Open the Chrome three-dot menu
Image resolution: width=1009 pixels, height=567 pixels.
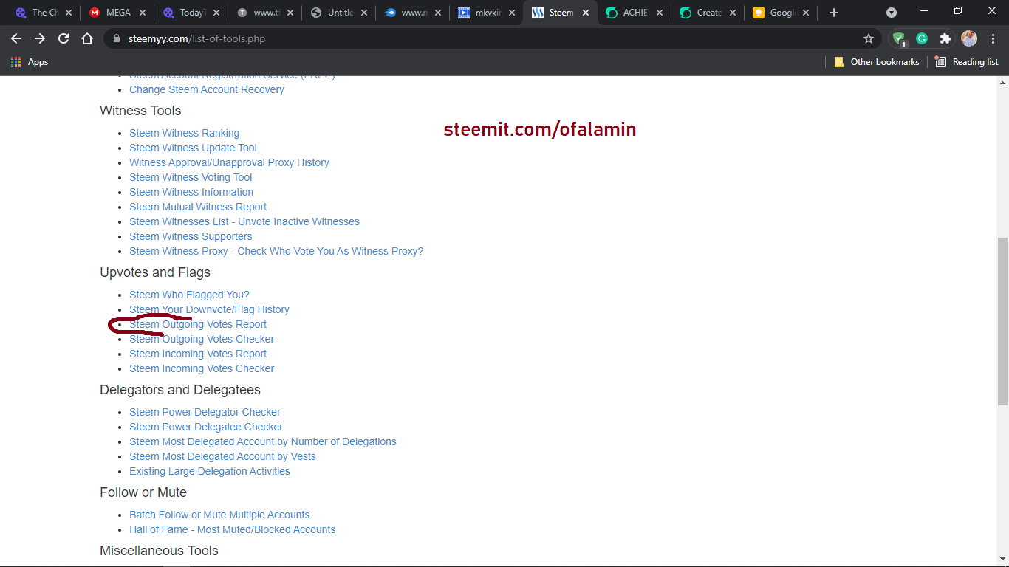click(993, 38)
